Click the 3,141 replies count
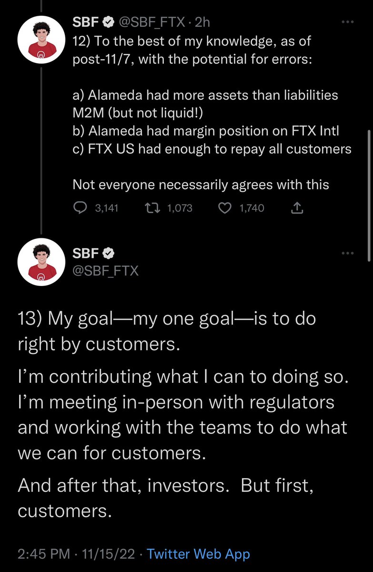The height and width of the screenshot is (572, 373). coord(107,208)
